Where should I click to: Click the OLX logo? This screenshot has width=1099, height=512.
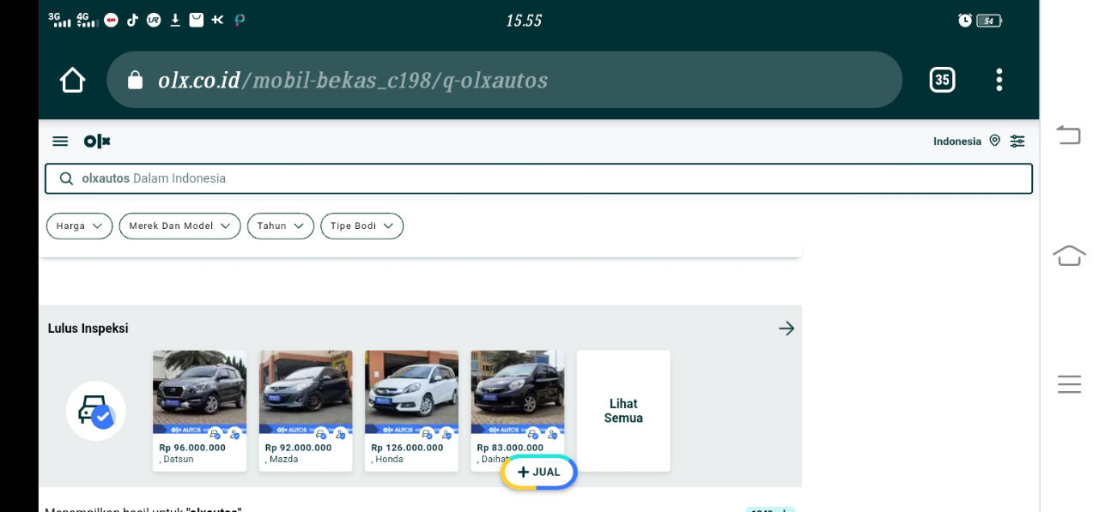point(97,142)
